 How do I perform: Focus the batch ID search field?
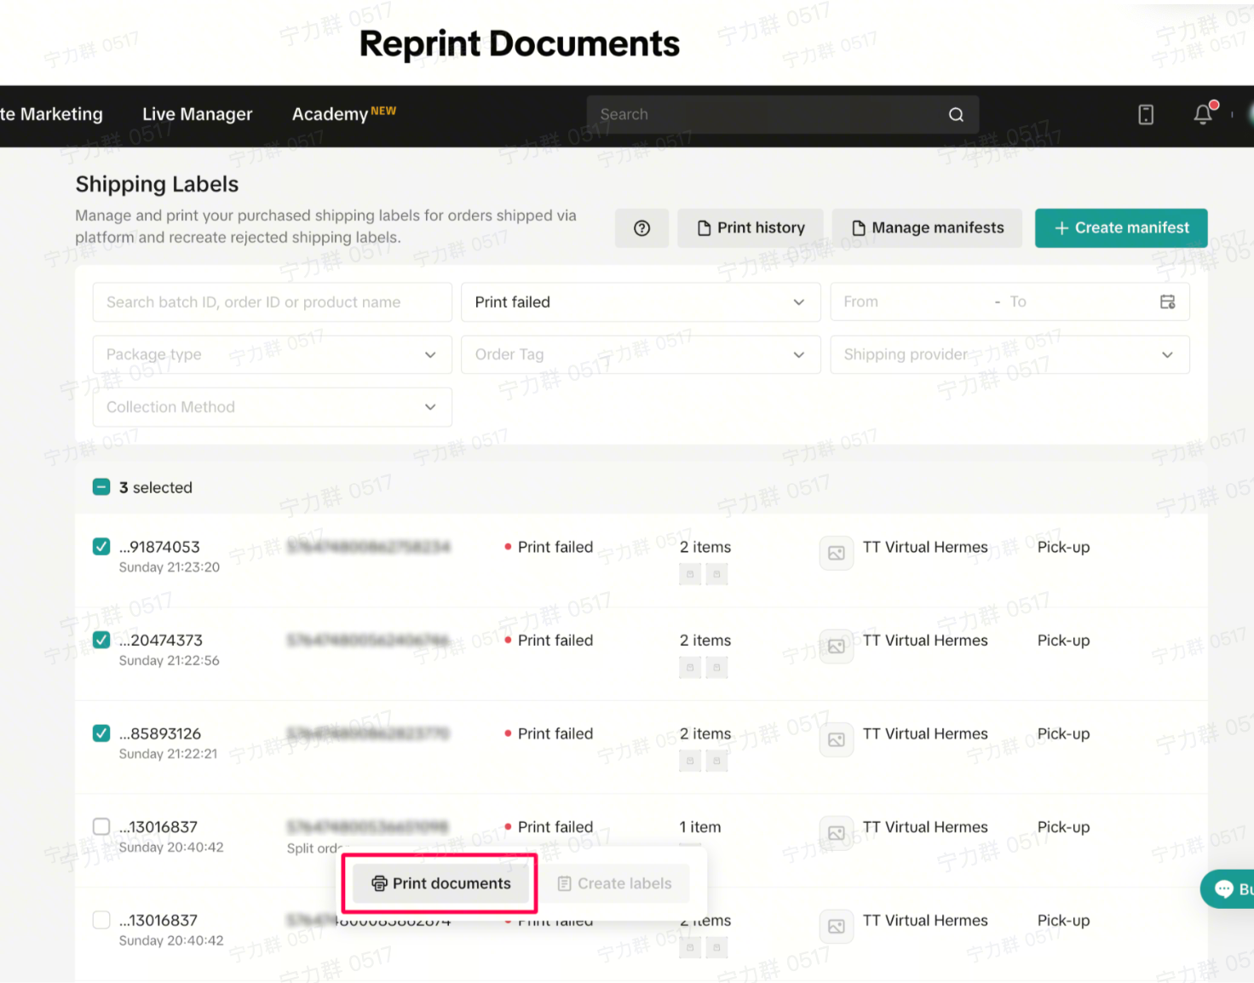(272, 302)
